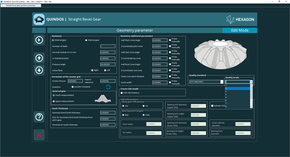Viewport: 290px width, 157px height.
Task: Enable Probe manually for Z-Coordinate tip cone
Action: pyautogui.click(x=170, y=58)
